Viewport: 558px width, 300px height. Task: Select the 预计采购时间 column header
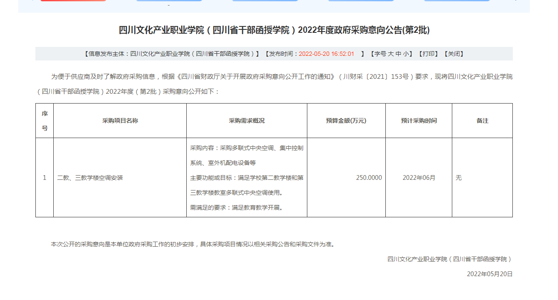pos(419,121)
